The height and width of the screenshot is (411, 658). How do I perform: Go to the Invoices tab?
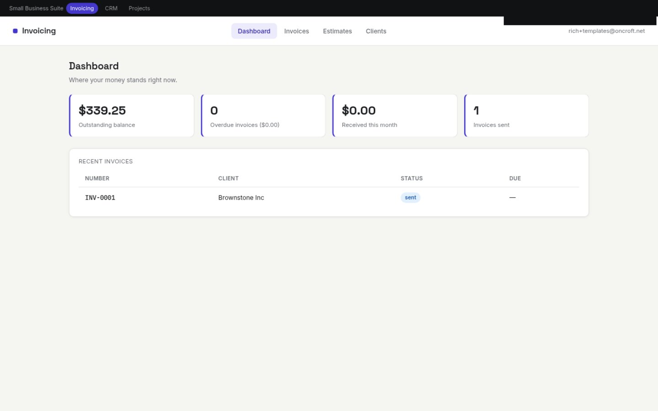click(x=297, y=31)
